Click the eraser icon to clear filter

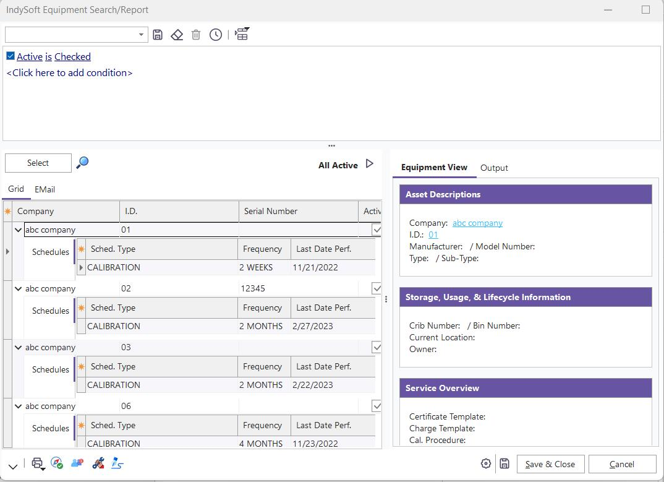[x=177, y=35]
